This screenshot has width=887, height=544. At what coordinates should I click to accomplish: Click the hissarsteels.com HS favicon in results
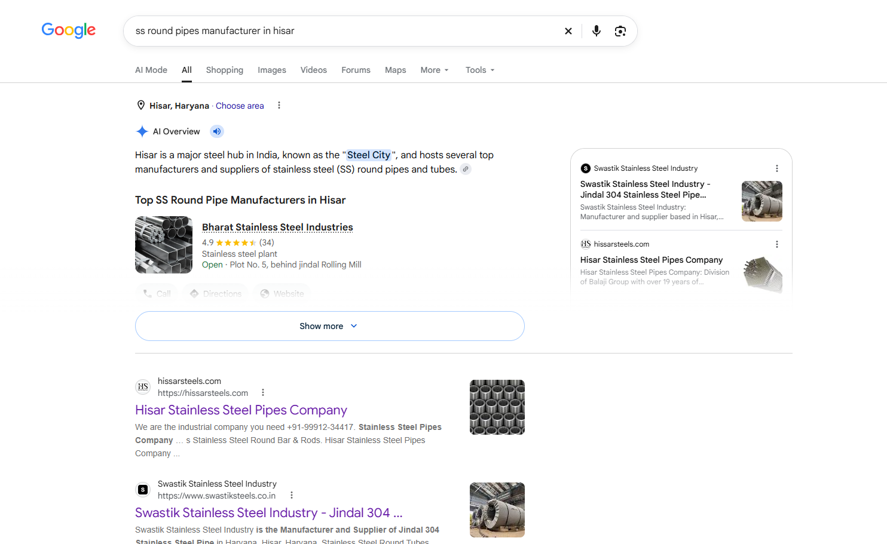[143, 387]
